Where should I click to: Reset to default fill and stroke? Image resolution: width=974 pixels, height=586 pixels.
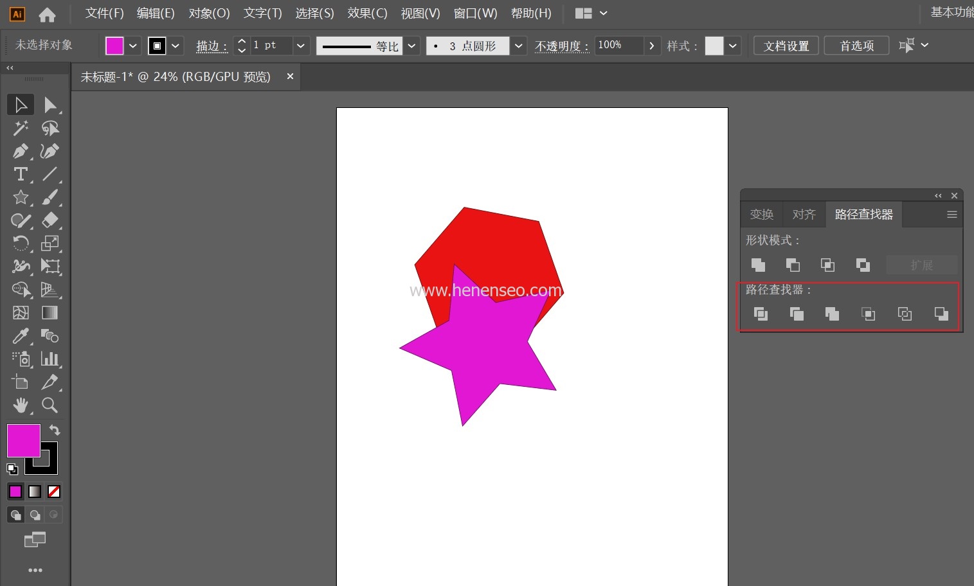click(12, 468)
